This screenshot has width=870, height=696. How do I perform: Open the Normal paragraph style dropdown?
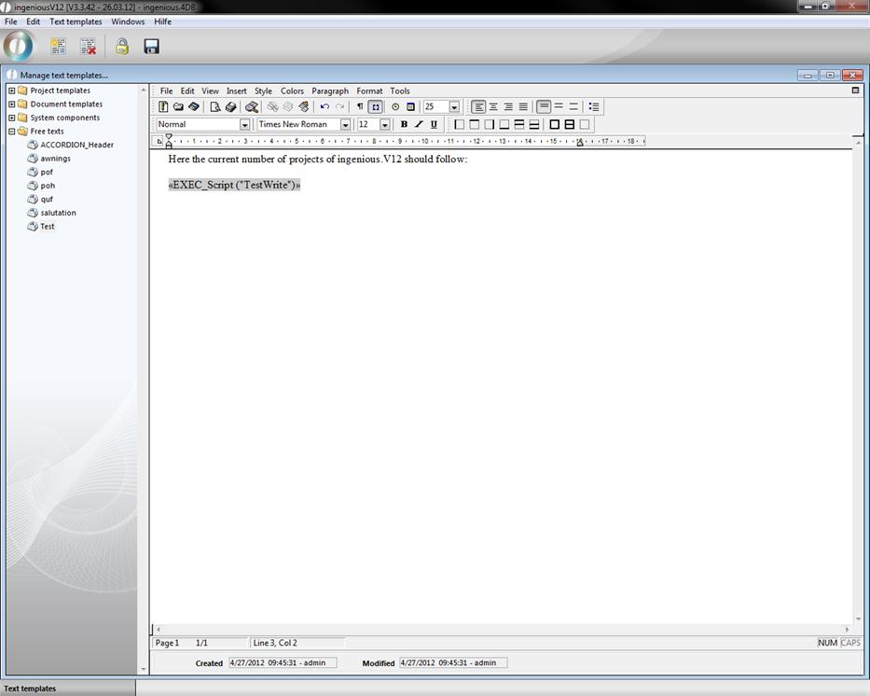[x=245, y=124]
